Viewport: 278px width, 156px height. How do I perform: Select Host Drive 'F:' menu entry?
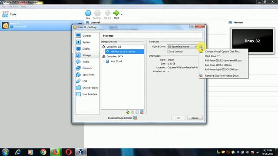tap(223, 56)
